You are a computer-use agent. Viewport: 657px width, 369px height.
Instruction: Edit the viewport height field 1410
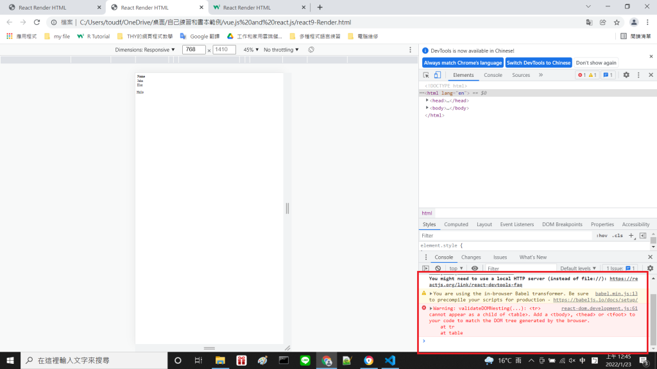(x=224, y=49)
